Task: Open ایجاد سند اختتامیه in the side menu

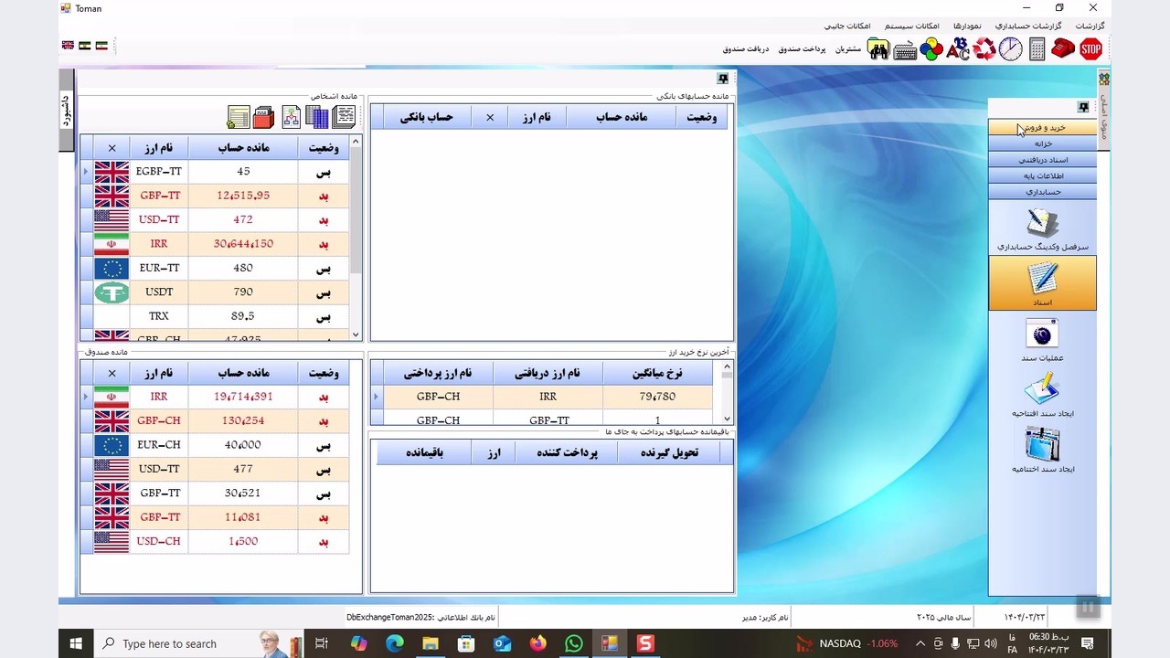Action: pos(1042,451)
